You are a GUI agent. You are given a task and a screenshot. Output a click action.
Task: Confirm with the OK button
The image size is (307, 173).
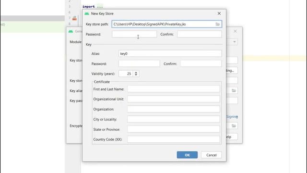pyautogui.click(x=187, y=155)
